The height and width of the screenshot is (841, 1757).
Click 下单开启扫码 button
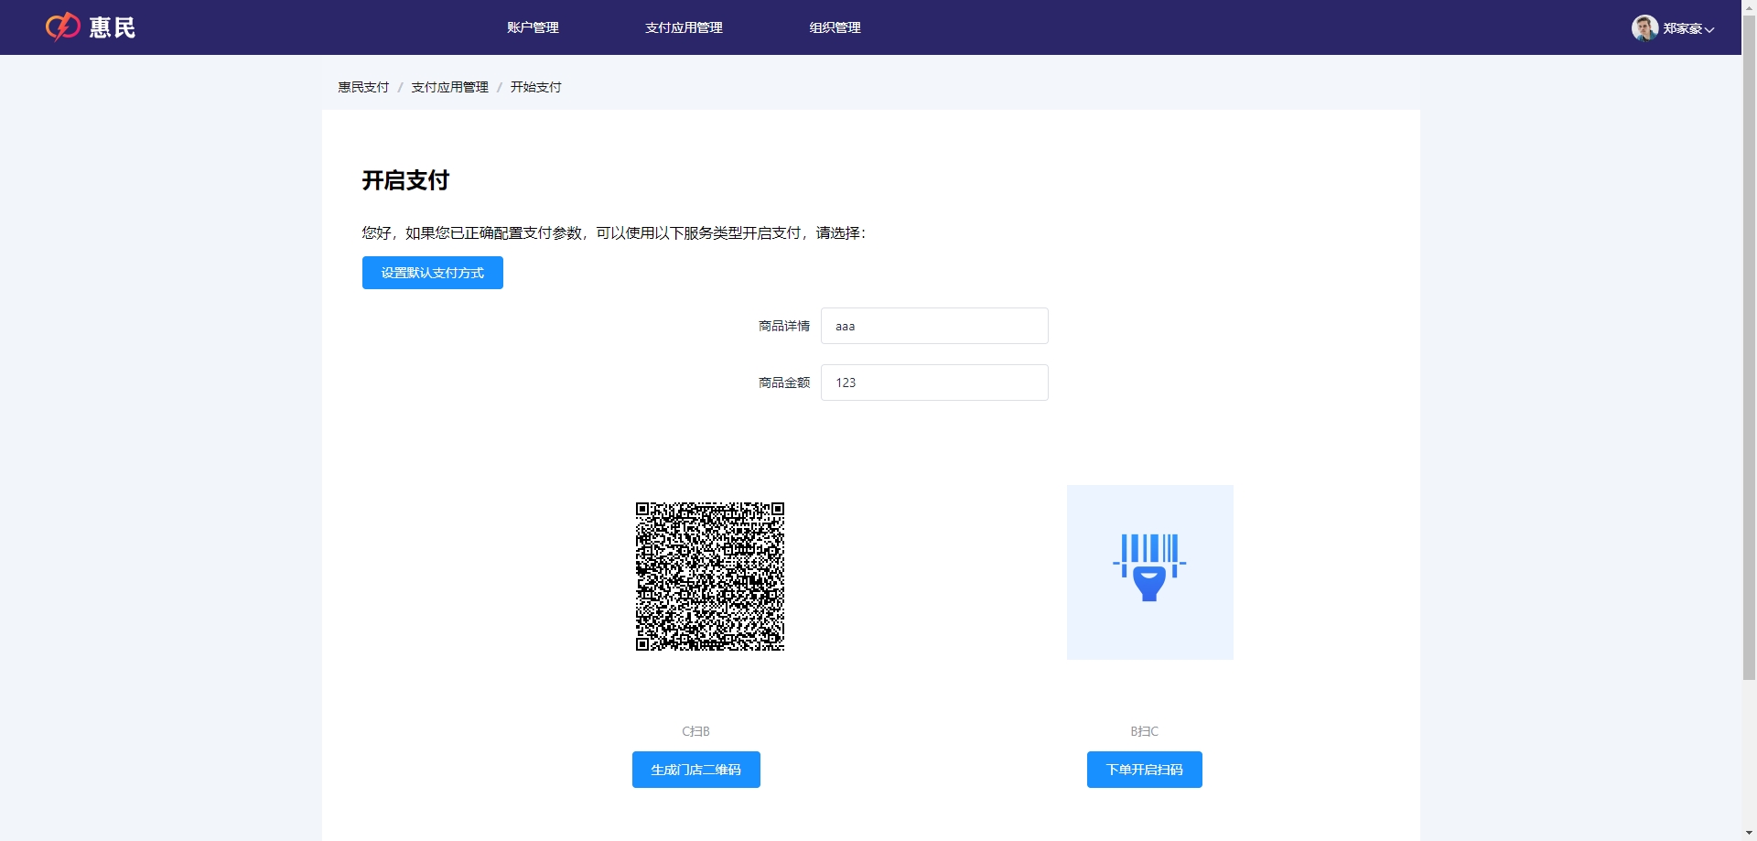point(1145,770)
